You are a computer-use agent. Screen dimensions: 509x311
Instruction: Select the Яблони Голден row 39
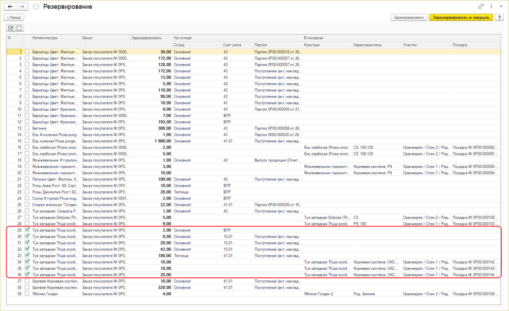253,294
